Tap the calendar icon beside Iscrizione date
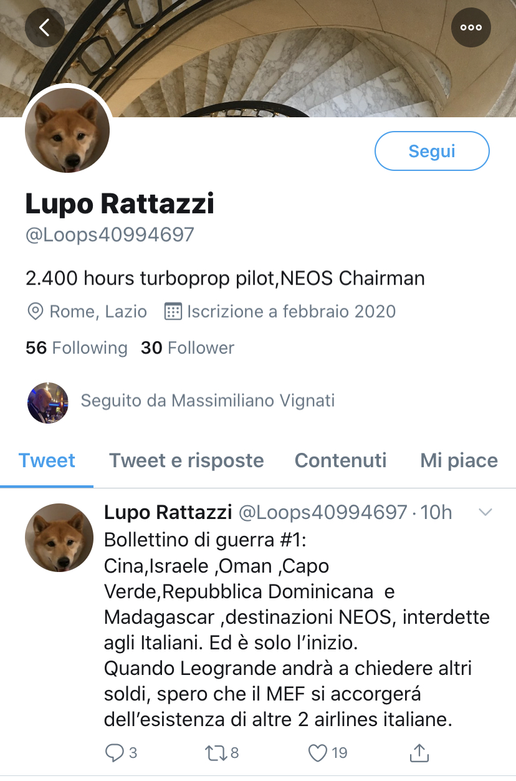This screenshot has width=516, height=781. click(173, 311)
